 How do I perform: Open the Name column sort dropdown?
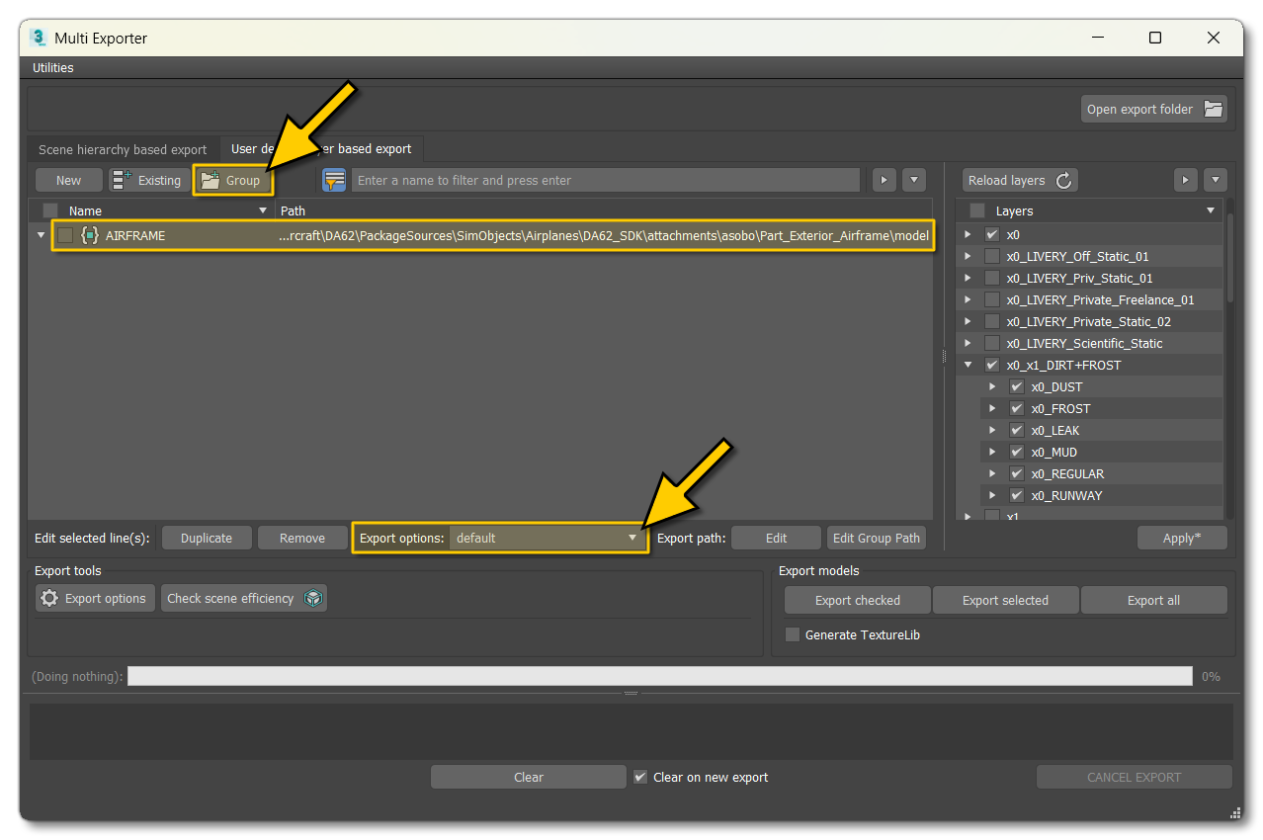point(262,210)
